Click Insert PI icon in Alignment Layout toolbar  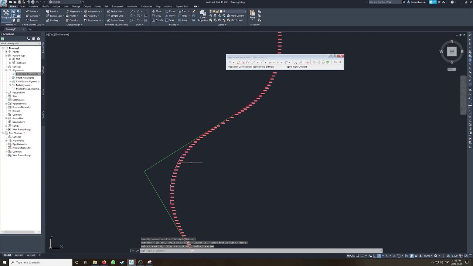(x=238, y=62)
